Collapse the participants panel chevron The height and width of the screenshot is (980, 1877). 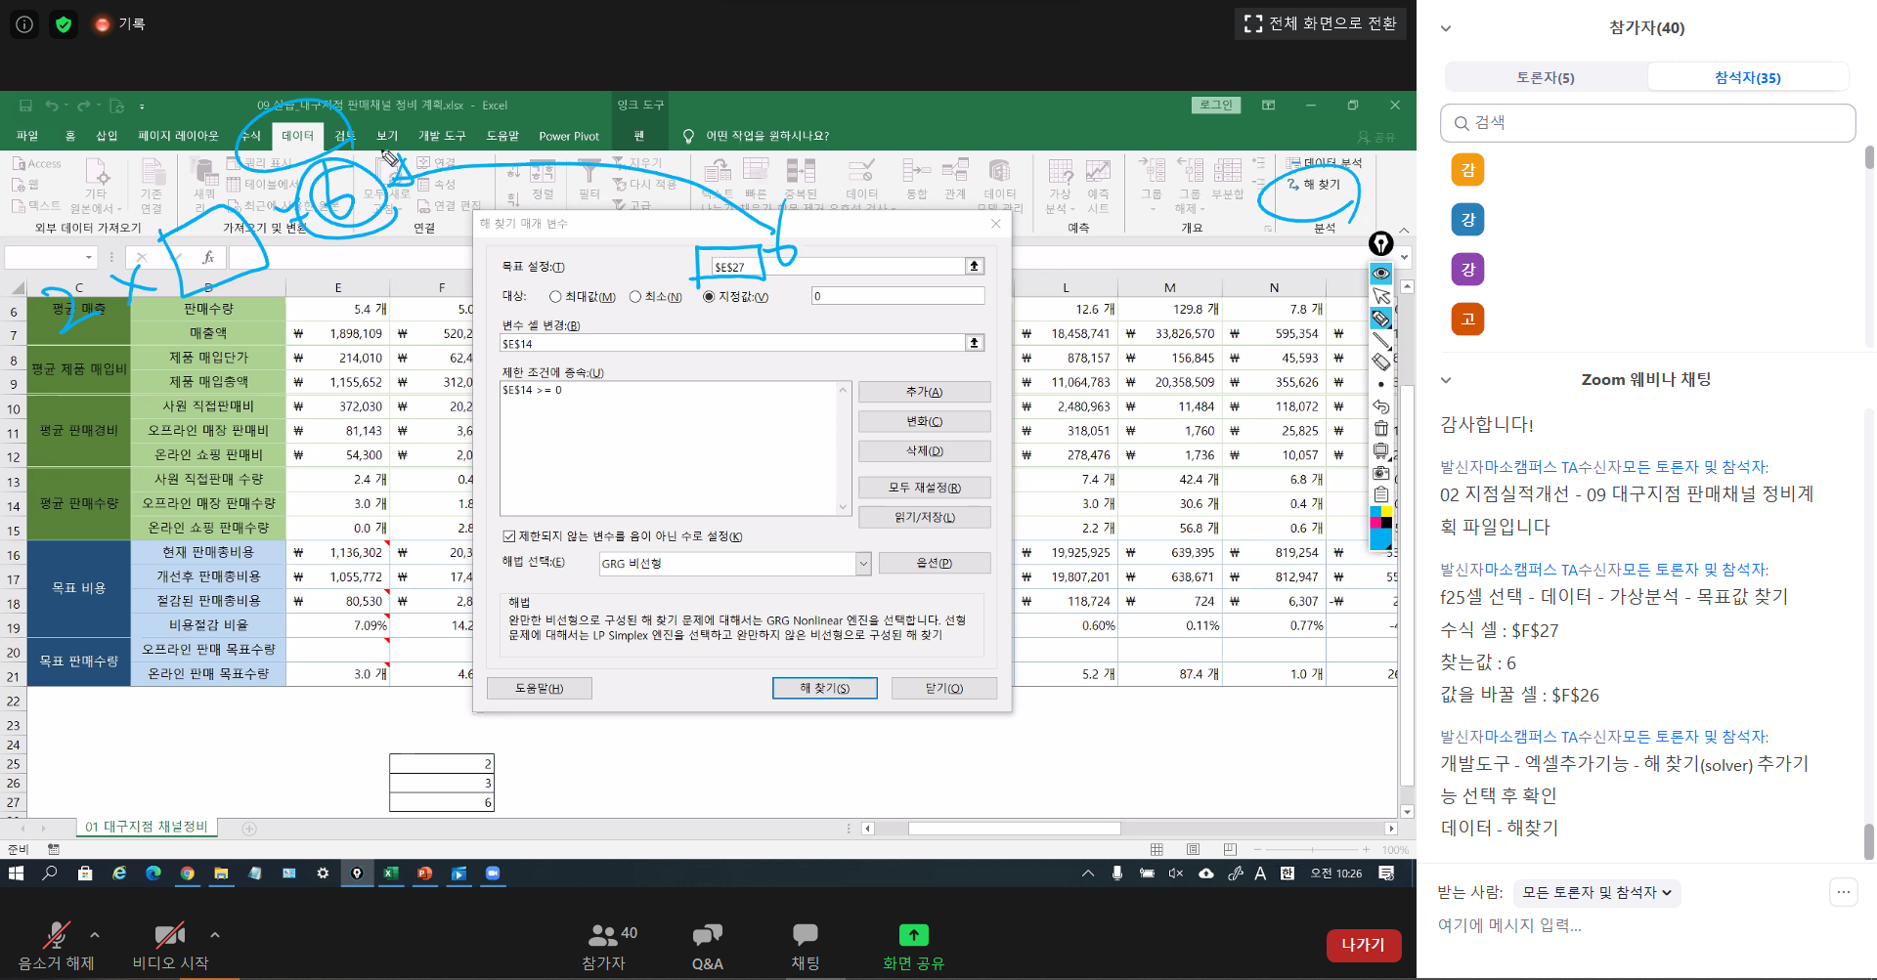1446,28
